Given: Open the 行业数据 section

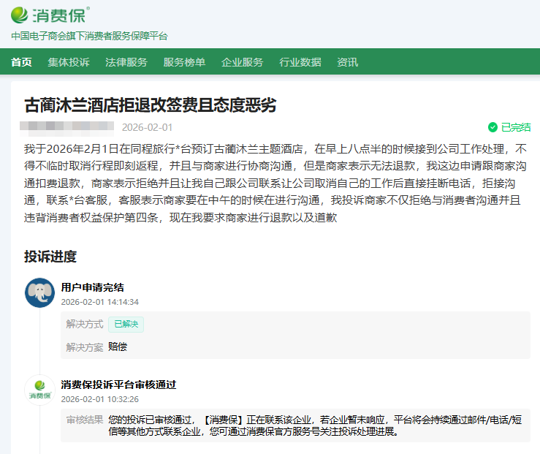Looking at the screenshot, I should coord(300,62).
